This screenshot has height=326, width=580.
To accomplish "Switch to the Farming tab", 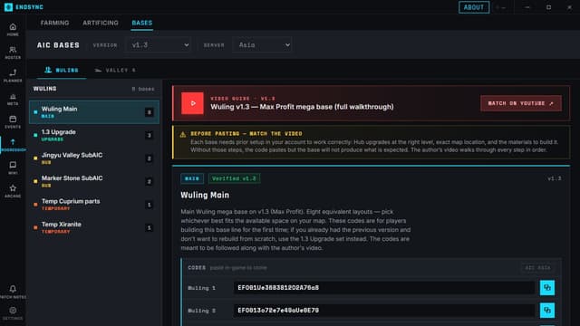I will coord(54,23).
